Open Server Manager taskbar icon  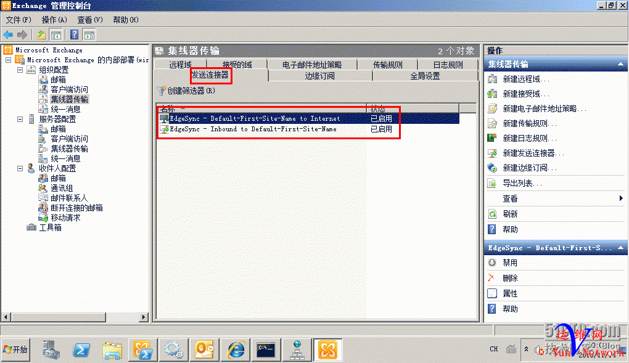(51, 350)
